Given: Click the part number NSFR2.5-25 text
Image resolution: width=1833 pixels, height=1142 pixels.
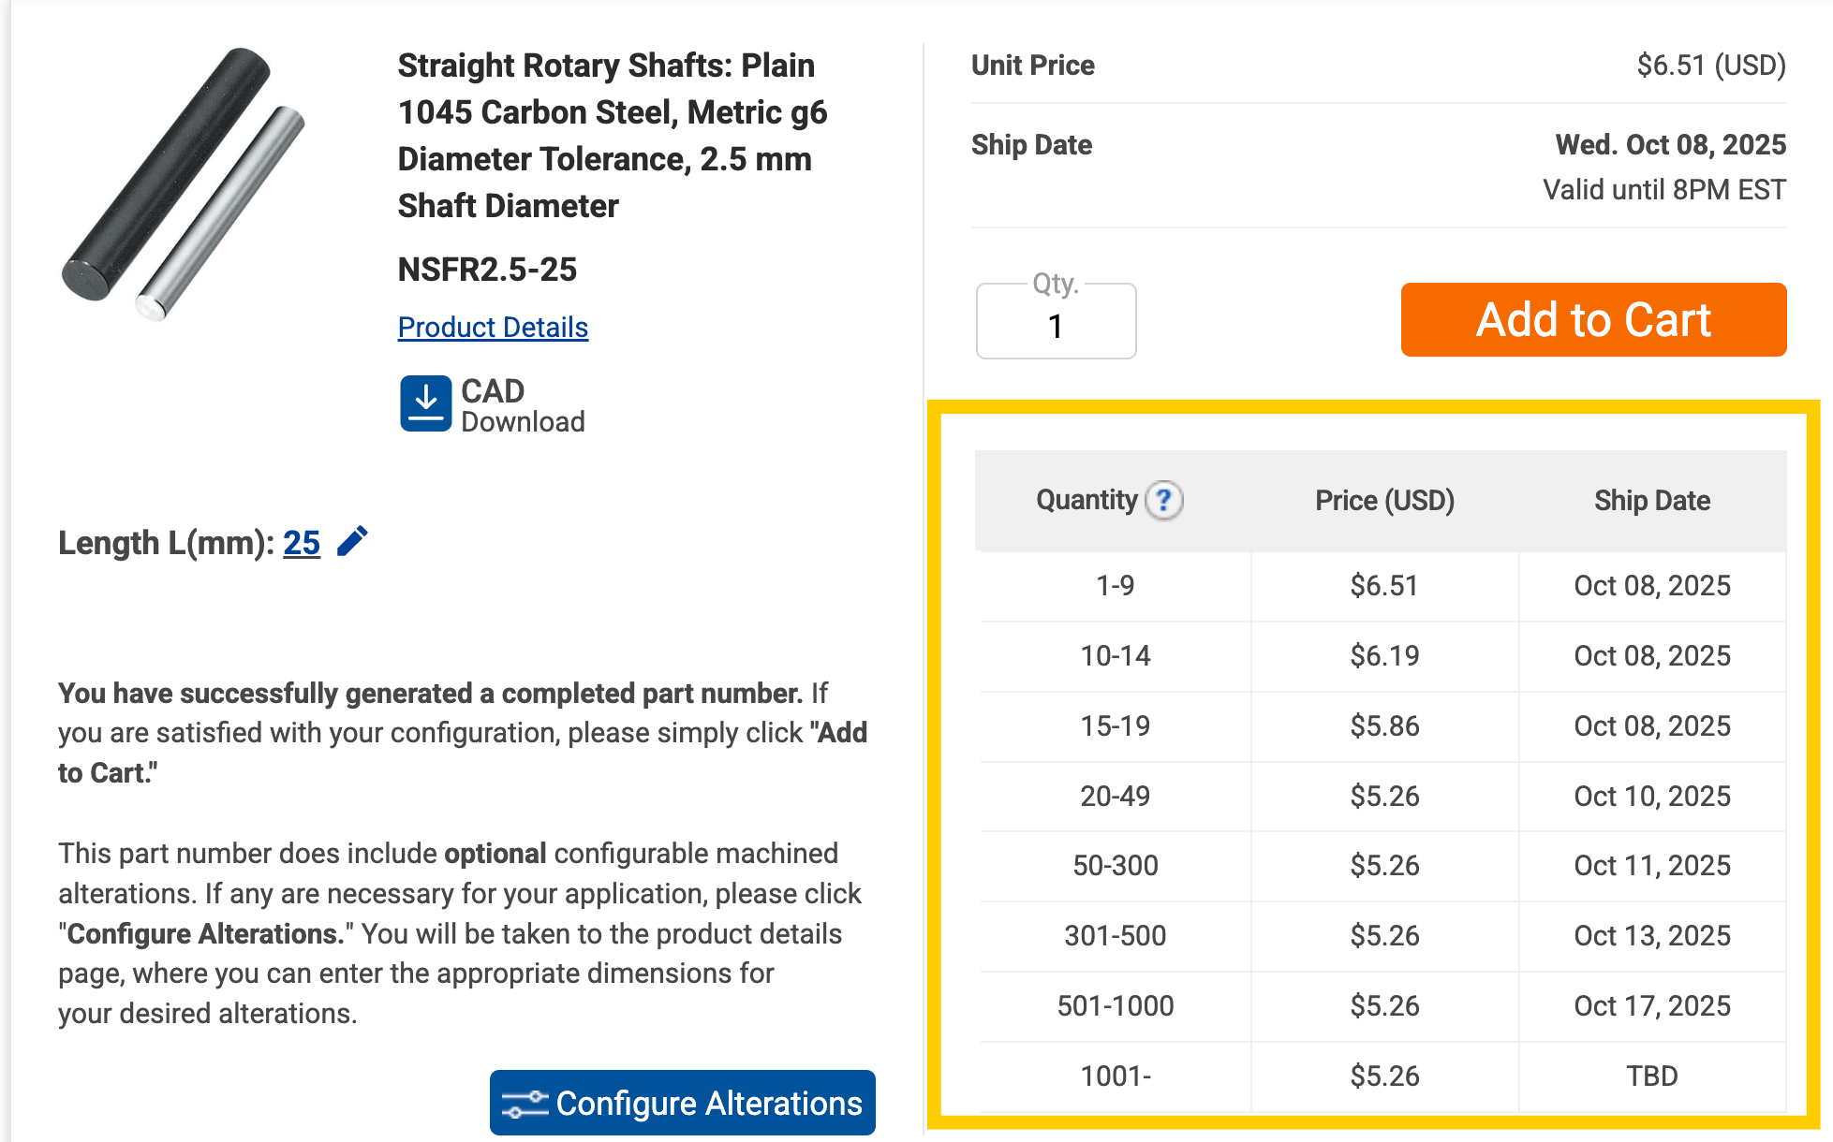Looking at the screenshot, I should click(x=487, y=270).
